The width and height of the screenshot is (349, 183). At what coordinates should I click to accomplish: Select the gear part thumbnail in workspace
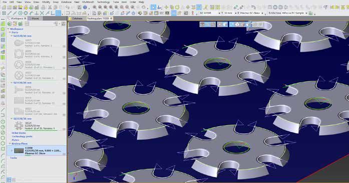(19, 126)
